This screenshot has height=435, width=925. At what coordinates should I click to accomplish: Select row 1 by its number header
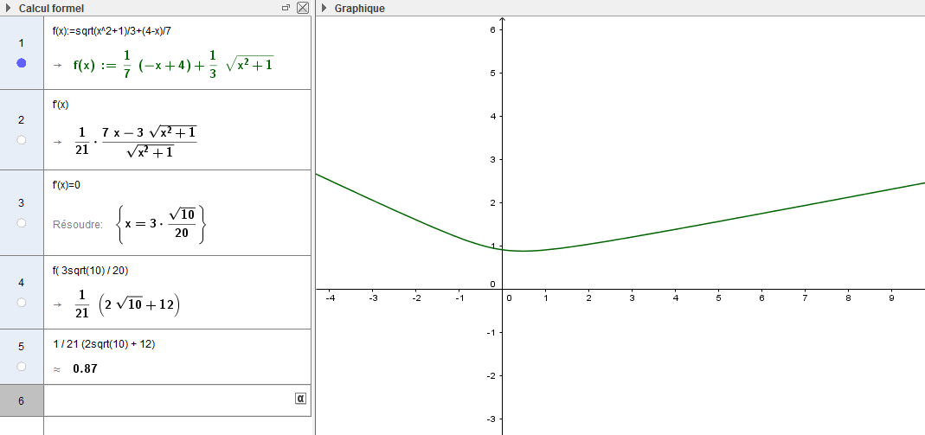coord(22,42)
